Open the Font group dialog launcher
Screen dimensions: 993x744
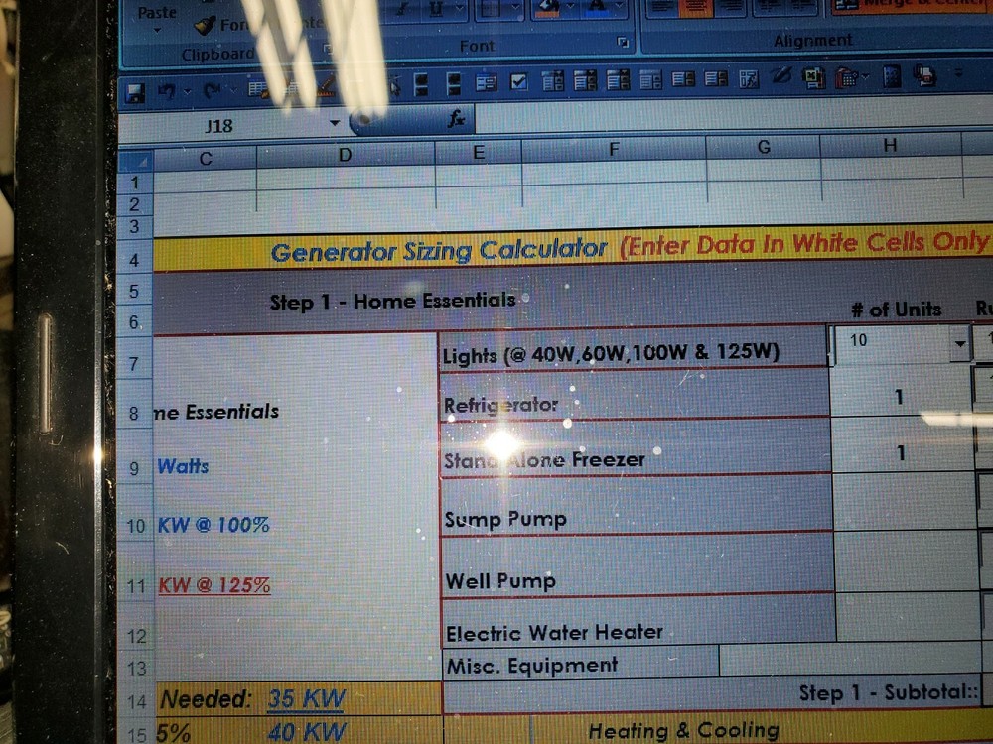click(625, 42)
